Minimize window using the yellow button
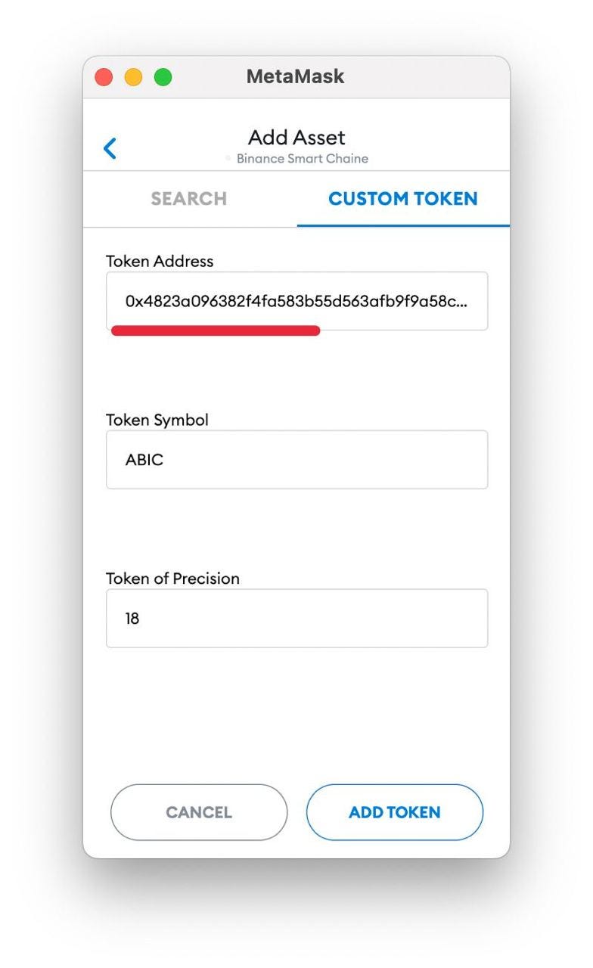The width and height of the screenshot is (593, 968). [133, 77]
